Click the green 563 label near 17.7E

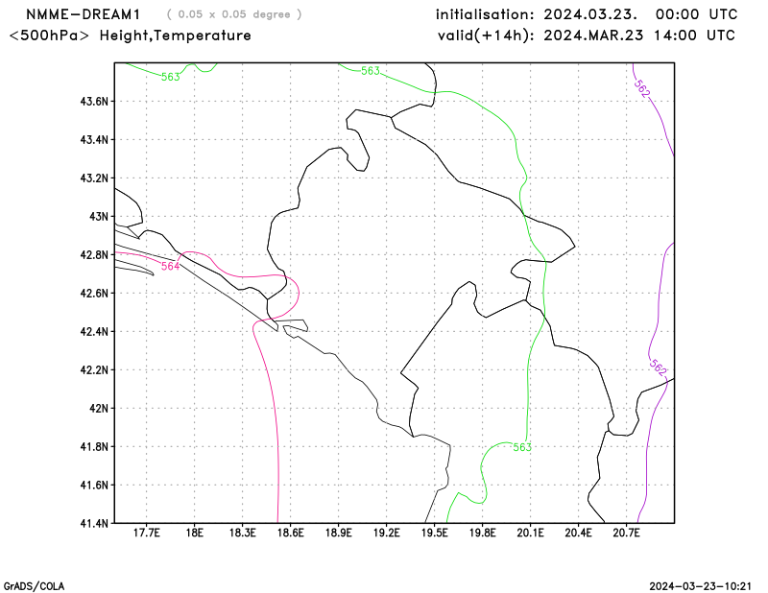(171, 77)
